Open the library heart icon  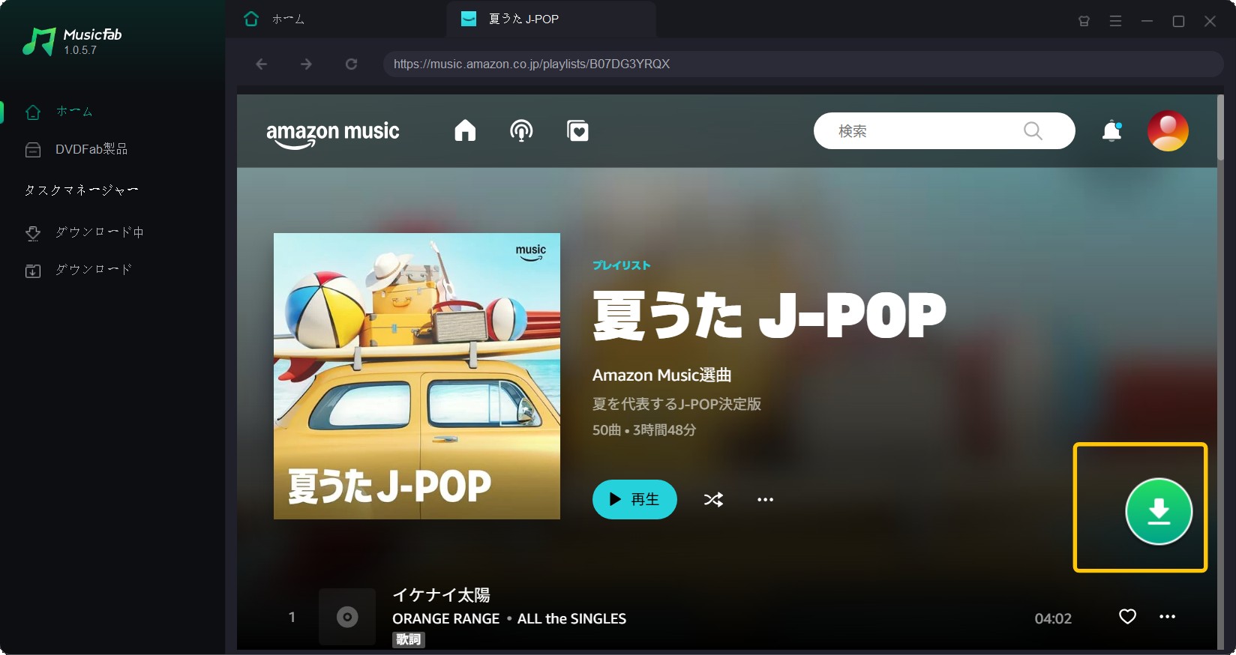coord(577,130)
